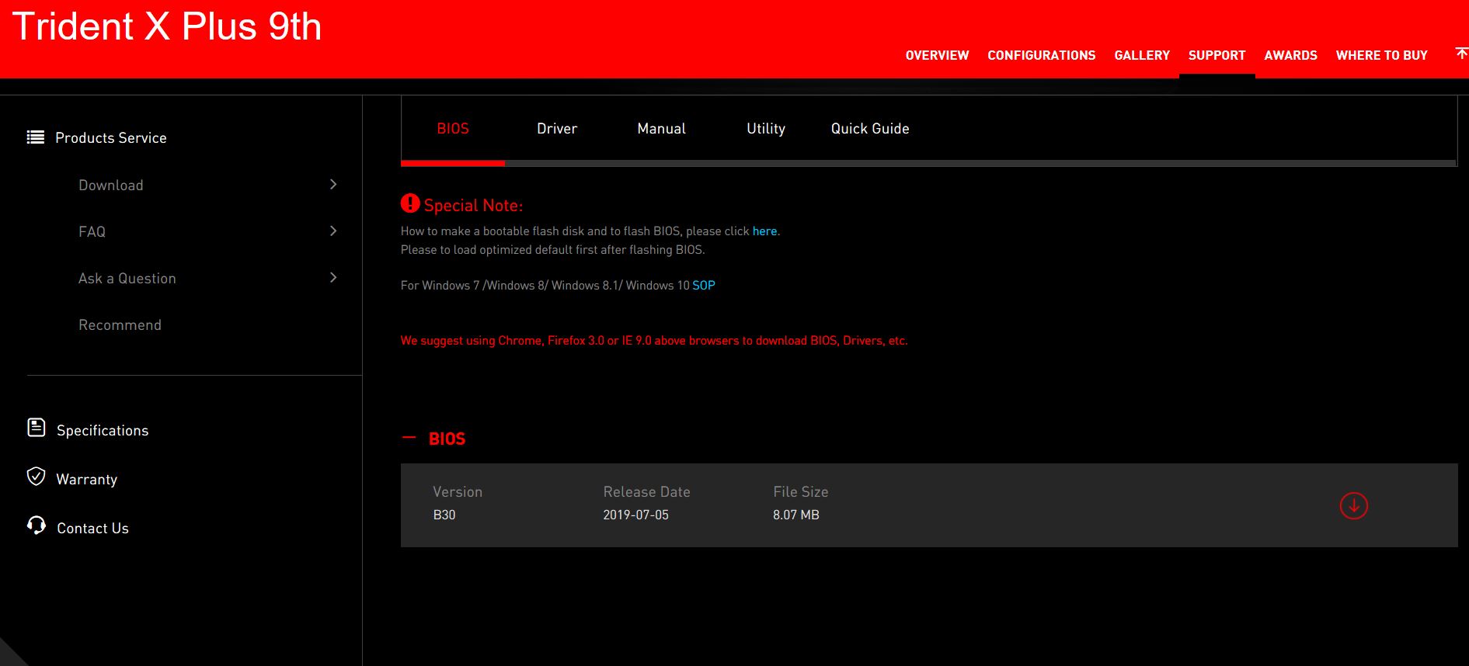
Task: Expand the Ask a Question chevron
Action: 333,277
